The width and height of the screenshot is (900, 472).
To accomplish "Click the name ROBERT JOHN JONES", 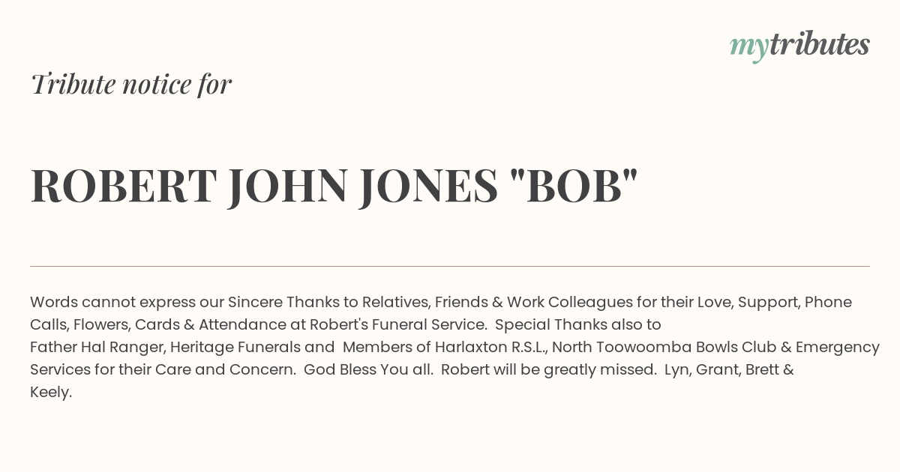I will tap(264, 186).
